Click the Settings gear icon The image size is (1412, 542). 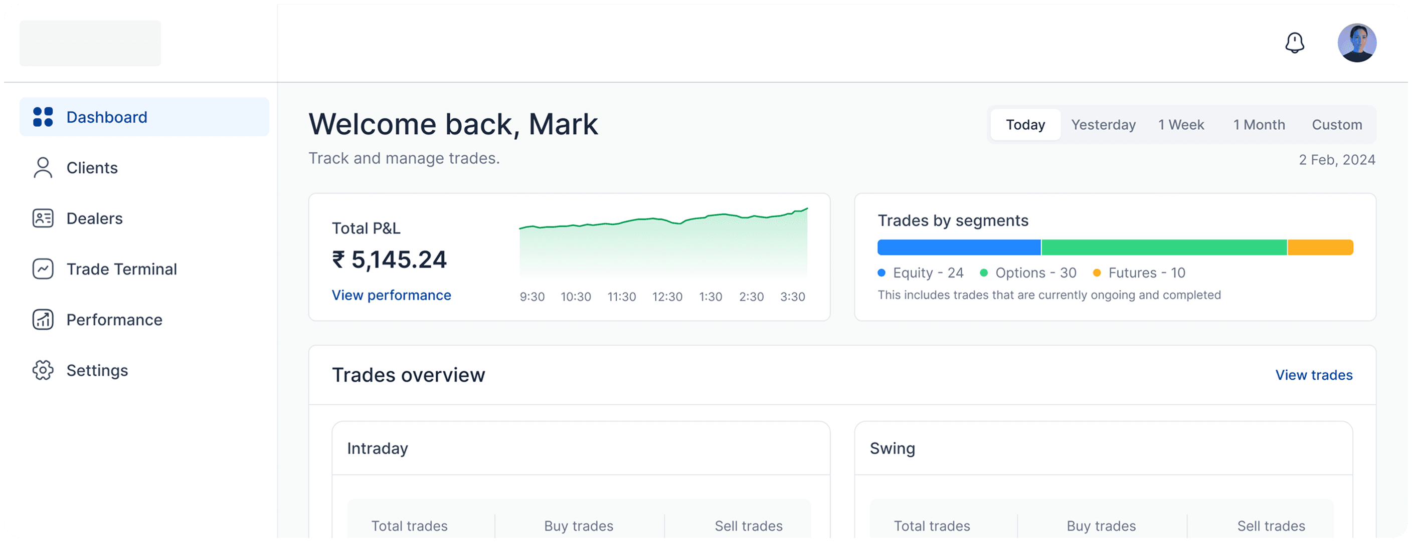[43, 370]
